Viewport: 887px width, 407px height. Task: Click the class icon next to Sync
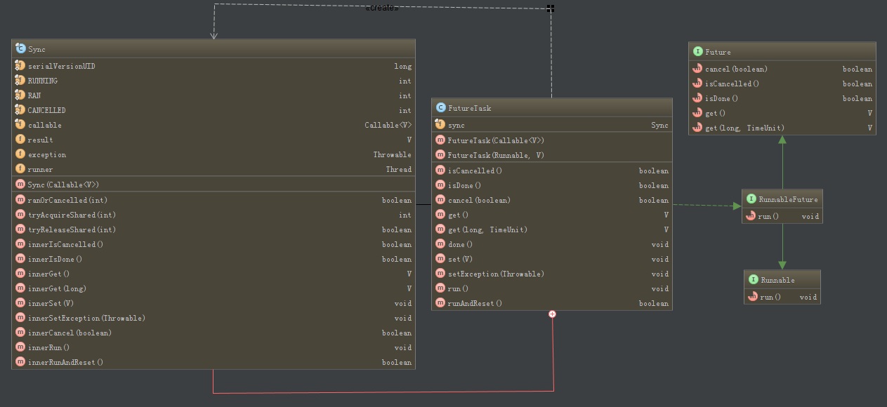click(20, 49)
